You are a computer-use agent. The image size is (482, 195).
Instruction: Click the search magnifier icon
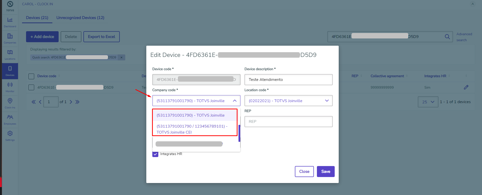pyautogui.click(x=447, y=37)
